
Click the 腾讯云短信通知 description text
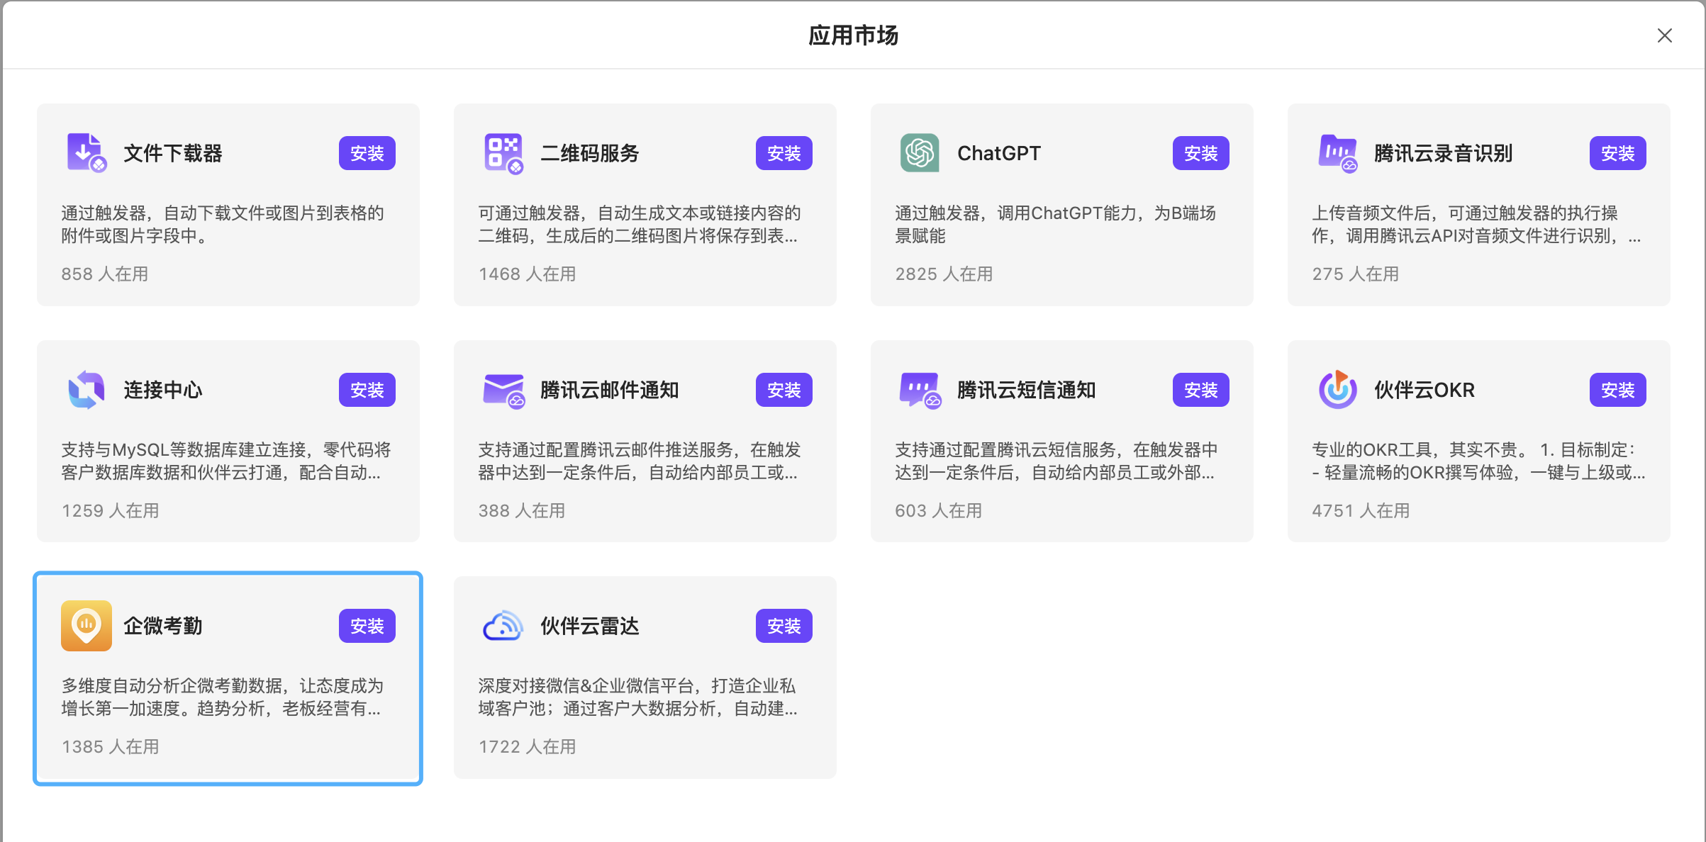1057,461
